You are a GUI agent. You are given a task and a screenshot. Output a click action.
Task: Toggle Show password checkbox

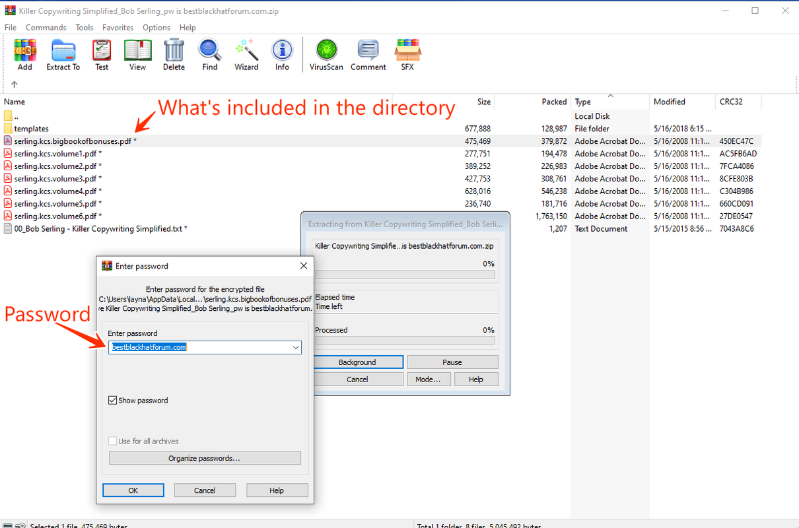coord(113,401)
